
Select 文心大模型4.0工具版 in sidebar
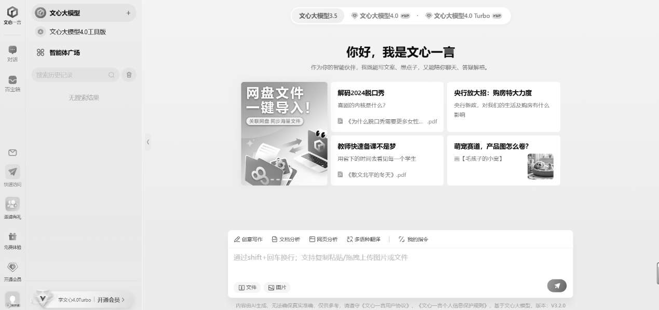point(77,32)
